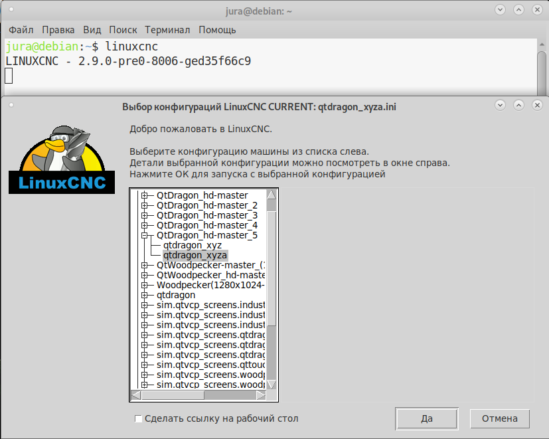549x439 pixels.
Task: Expand the QtDragon_hd-master_2 tree node
Action: pyautogui.click(x=144, y=206)
